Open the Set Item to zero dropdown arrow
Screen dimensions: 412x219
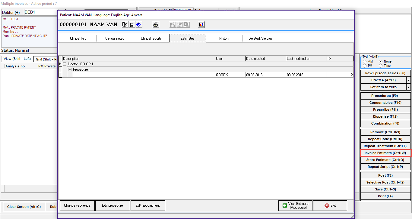[x=408, y=87]
